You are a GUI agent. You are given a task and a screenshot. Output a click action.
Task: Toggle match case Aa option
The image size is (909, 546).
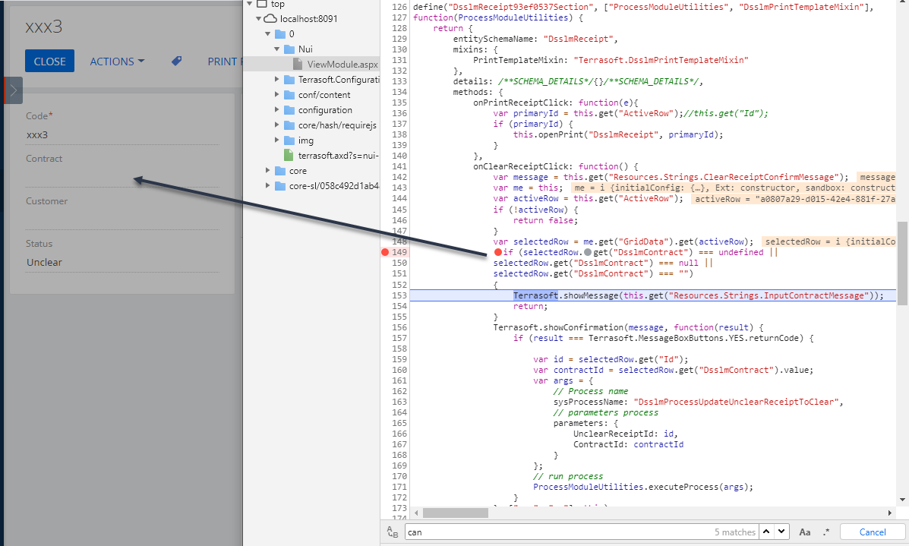(805, 532)
